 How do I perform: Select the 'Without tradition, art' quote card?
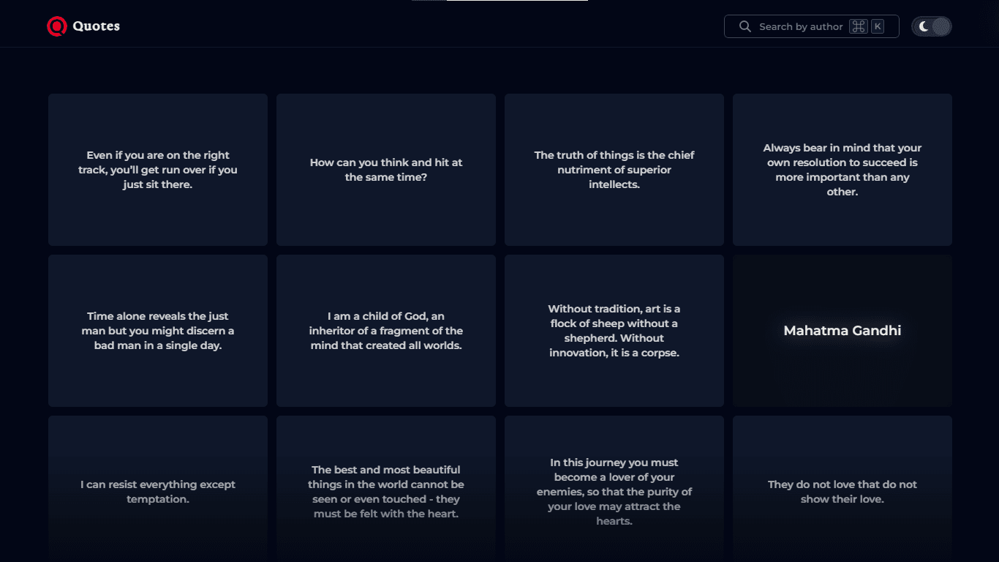pyautogui.click(x=614, y=331)
